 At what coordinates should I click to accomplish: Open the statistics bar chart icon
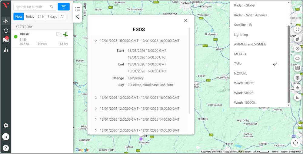coord(5,50)
